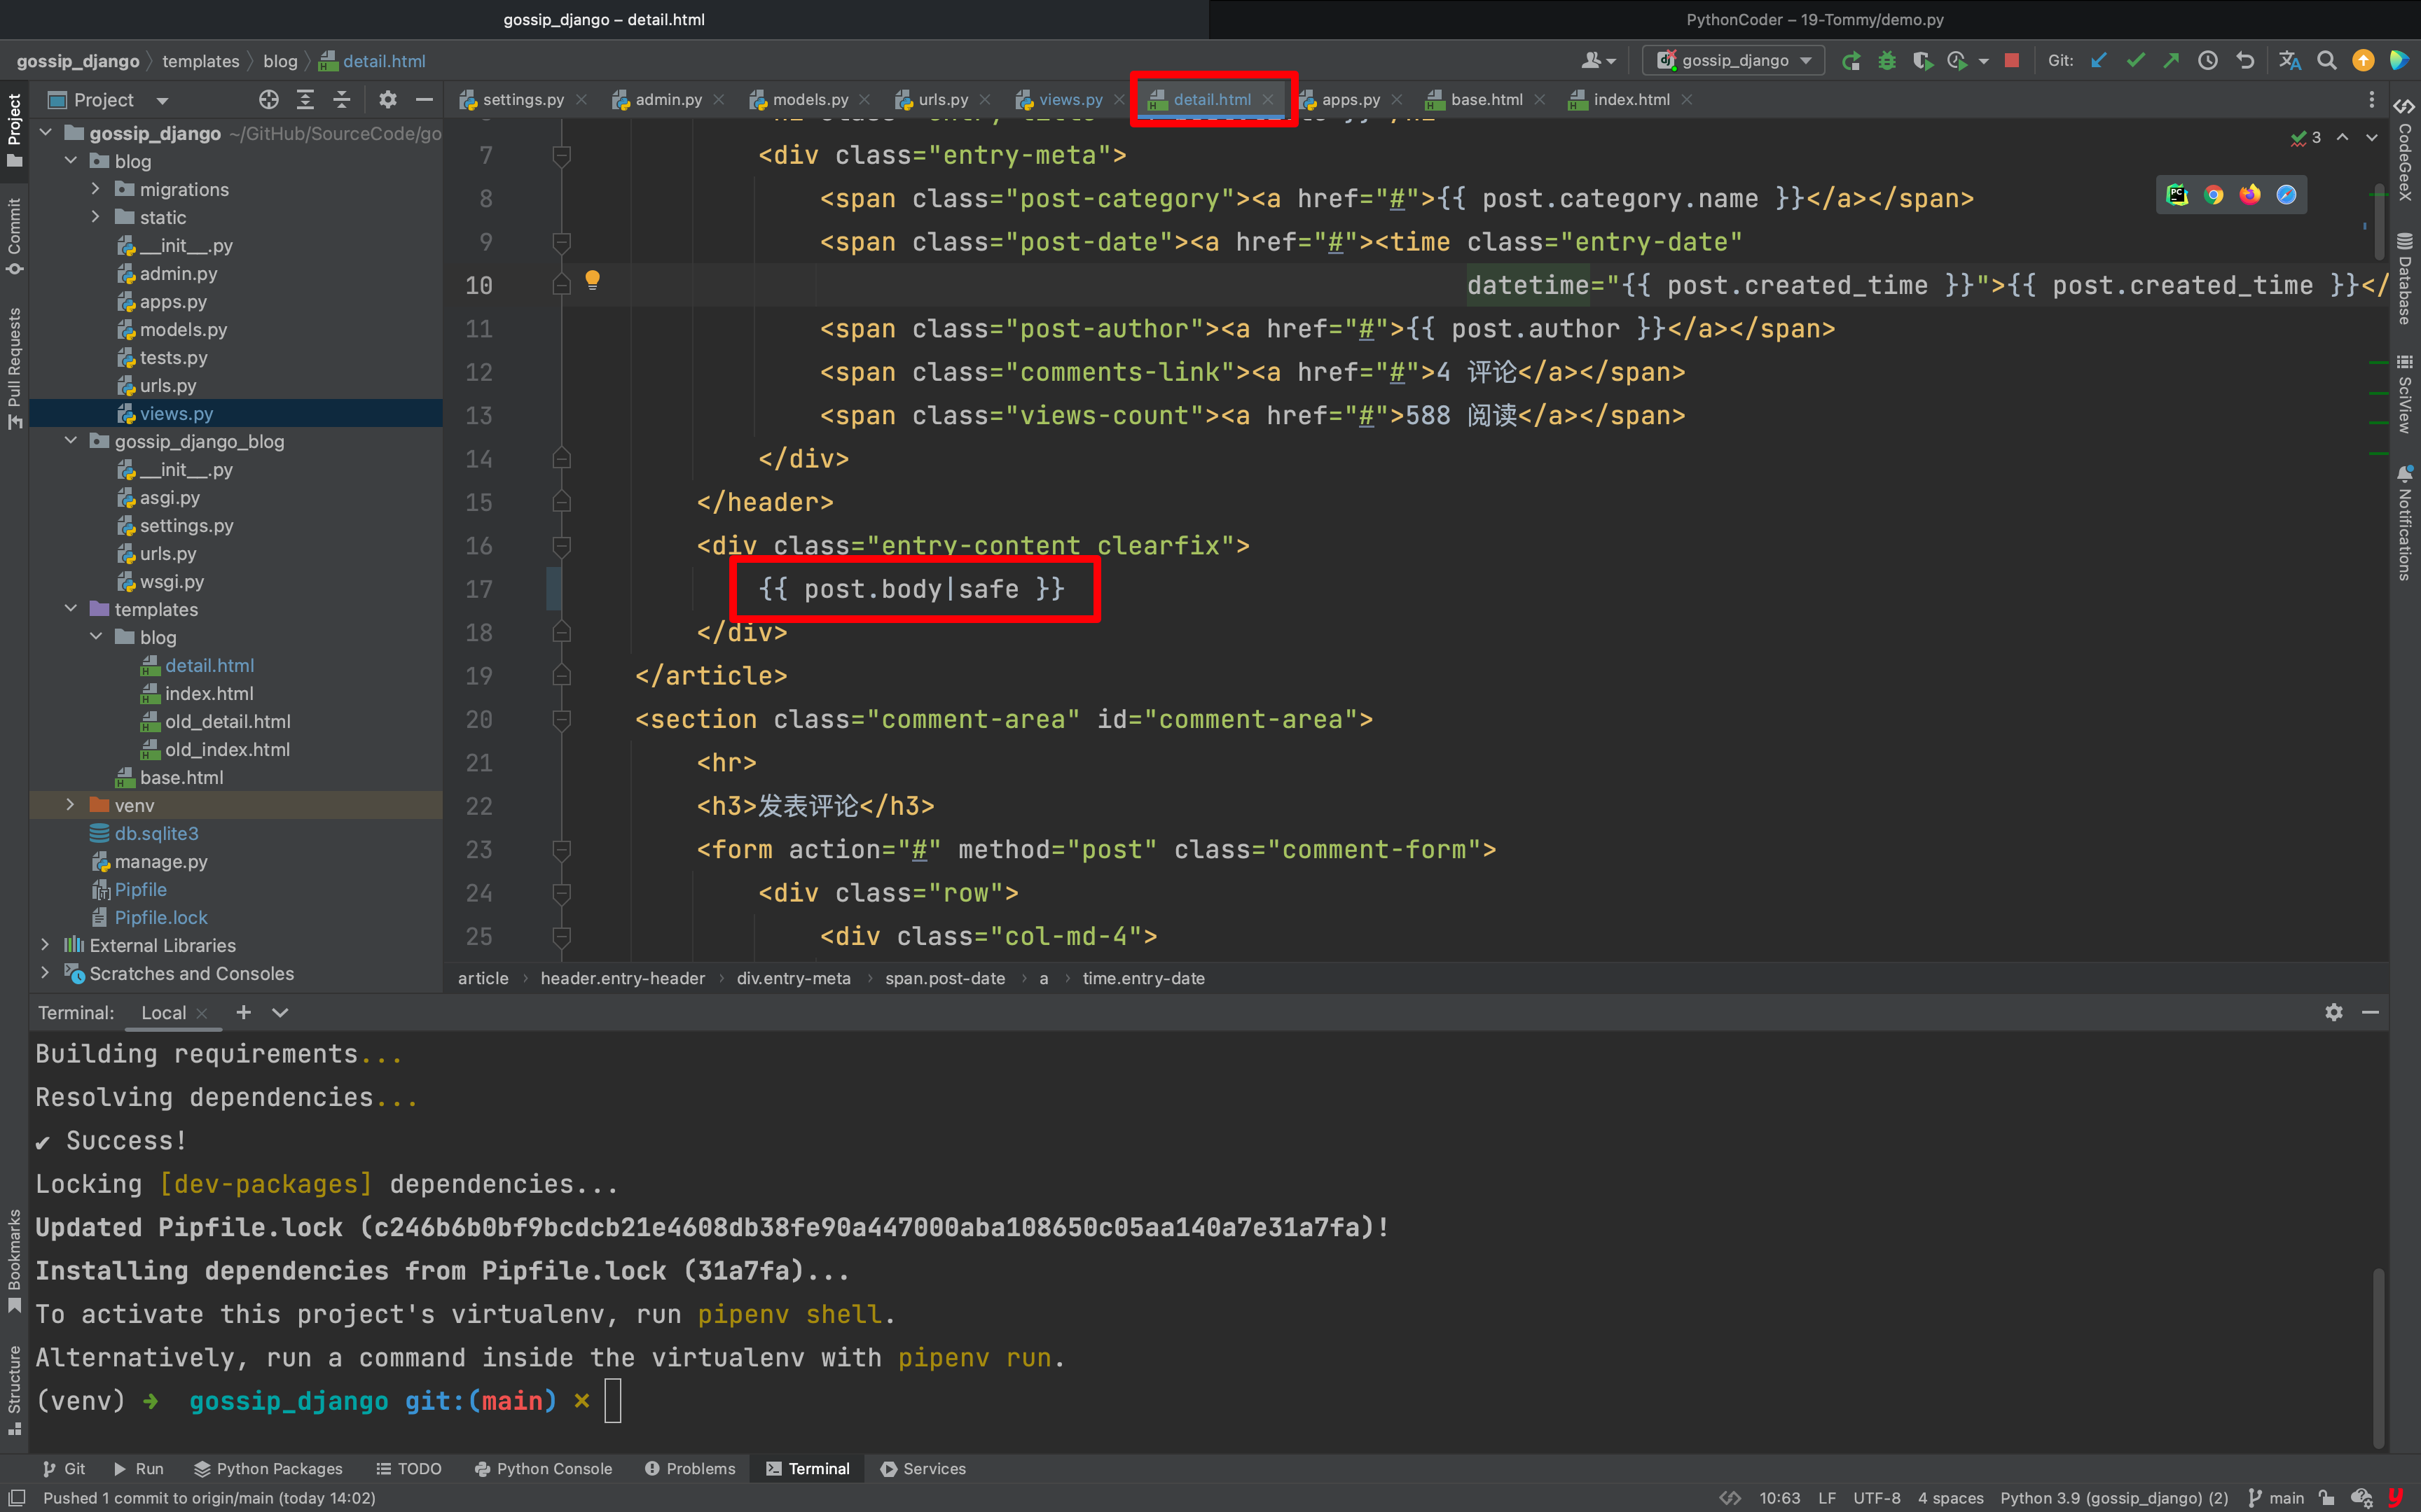
Task: Collapse all in Project panel
Action: point(341,100)
